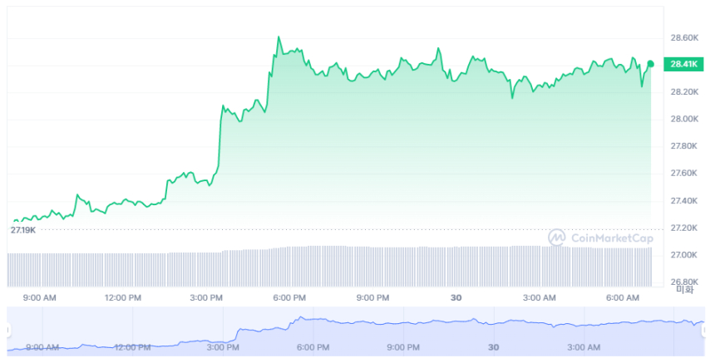Select the 28.60K price axis label
715x363 pixels.
tap(685, 38)
